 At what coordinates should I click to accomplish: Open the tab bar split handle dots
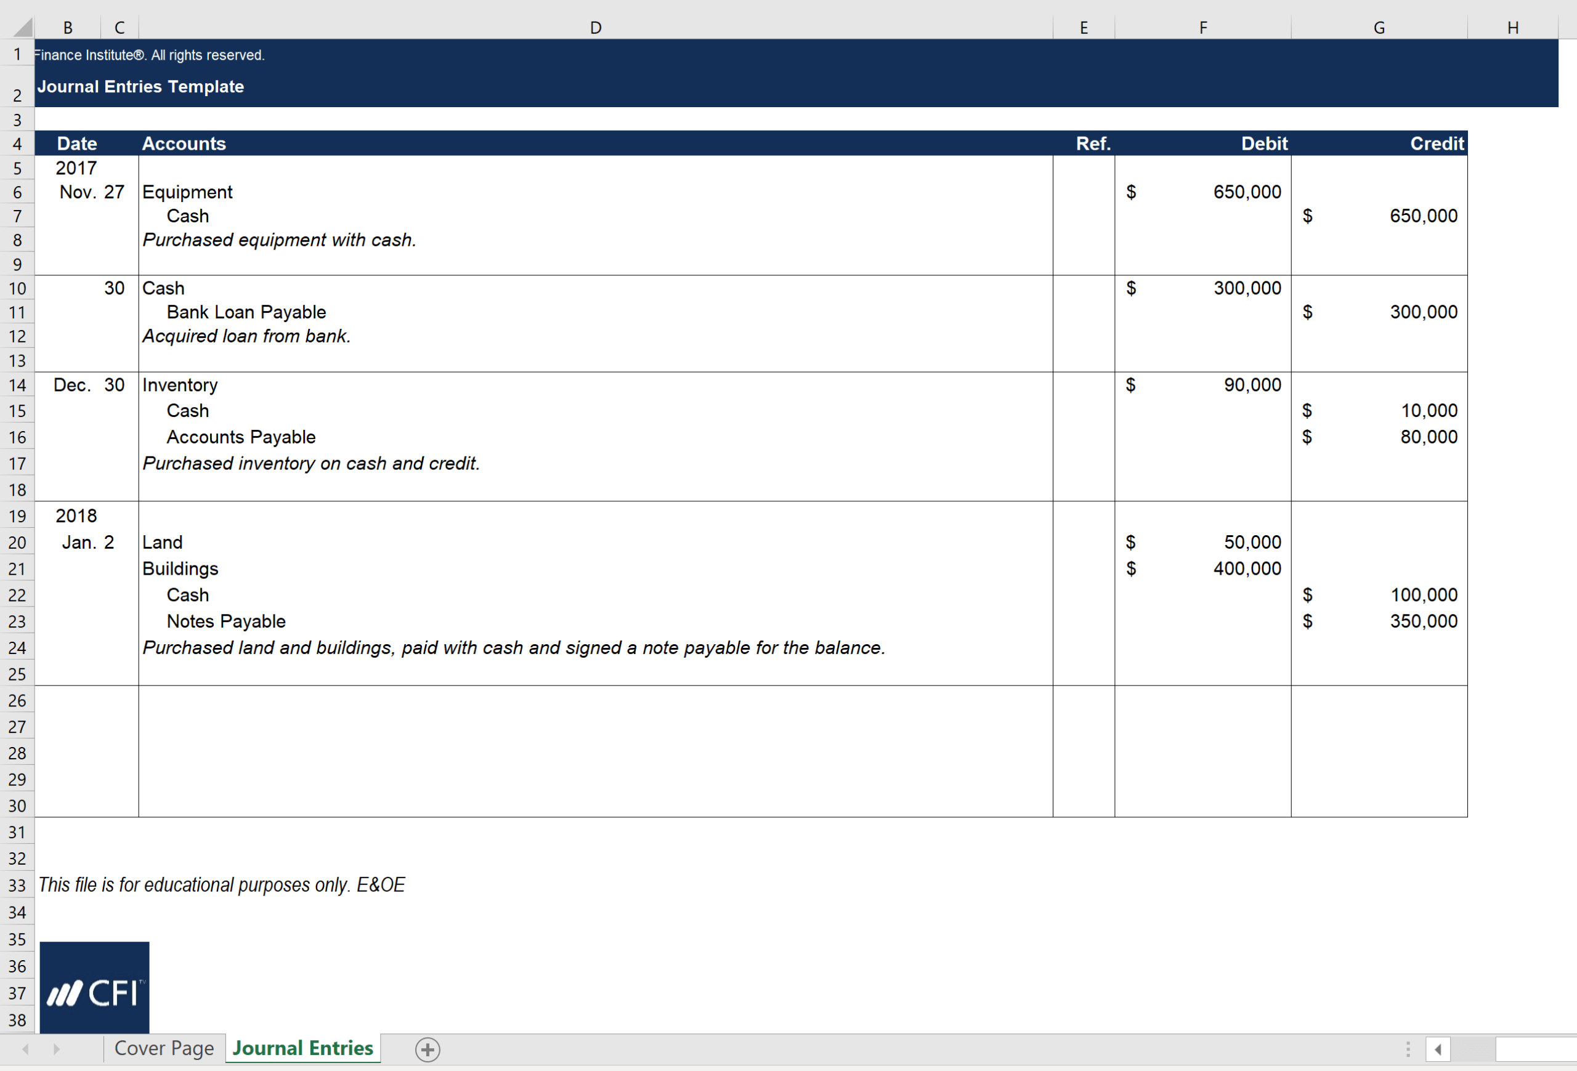pos(1408,1049)
